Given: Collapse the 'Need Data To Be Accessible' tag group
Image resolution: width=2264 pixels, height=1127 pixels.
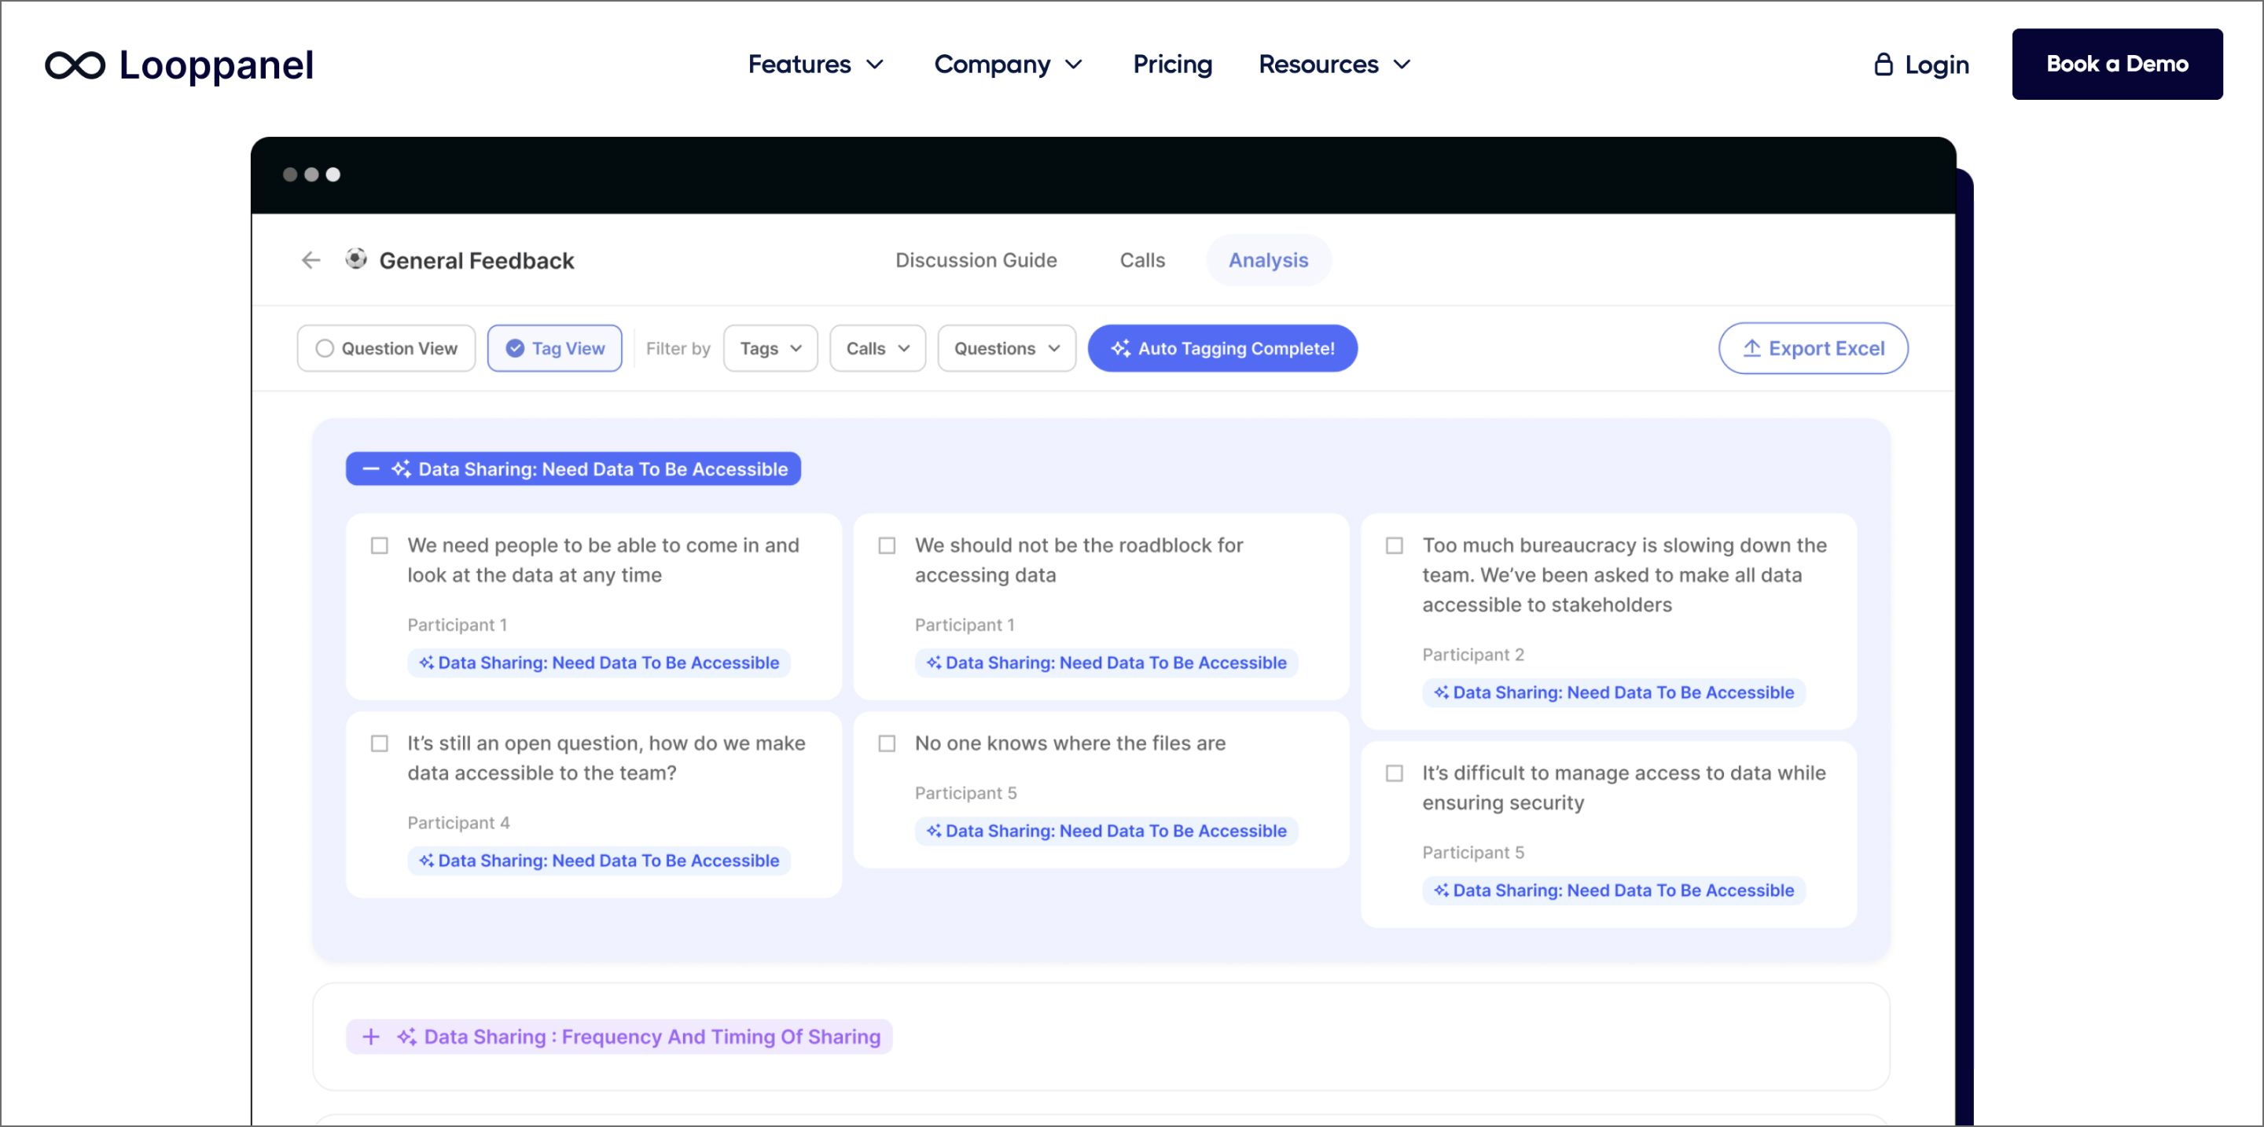Looking at the screenshot, I should click(x=371, y=469).
